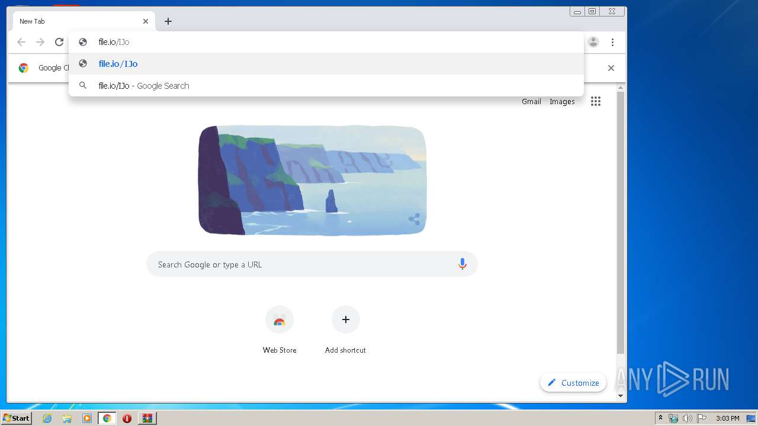Click the Google Doodle cliffs image
This screenshot has height=426, width=758.
[312, 180]
